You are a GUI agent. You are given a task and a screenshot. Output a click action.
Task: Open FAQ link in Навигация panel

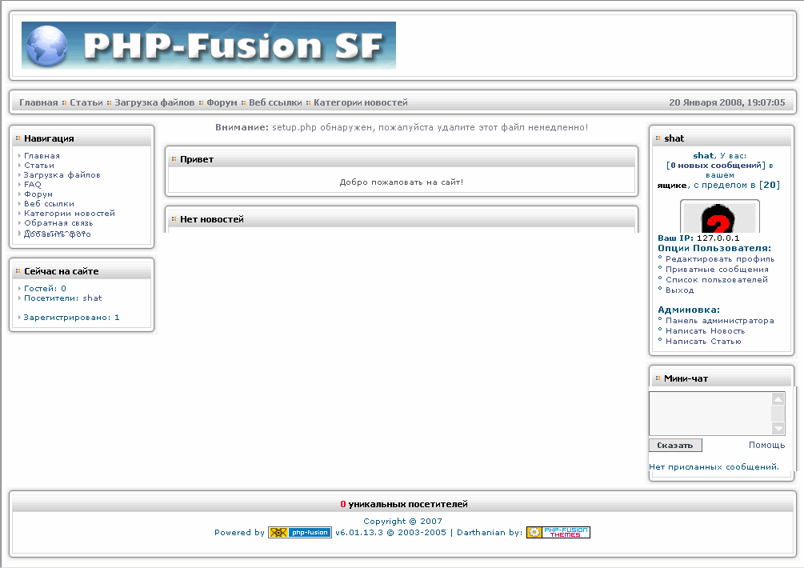tap(32, 185)
